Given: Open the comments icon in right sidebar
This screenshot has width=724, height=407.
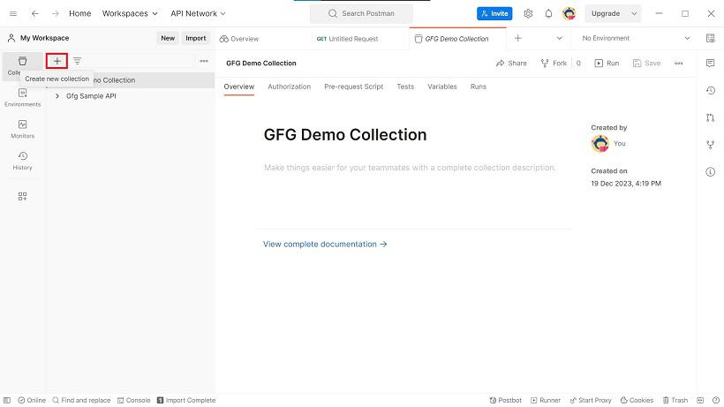Looking at the screenshot, I should tap(710, 63).
